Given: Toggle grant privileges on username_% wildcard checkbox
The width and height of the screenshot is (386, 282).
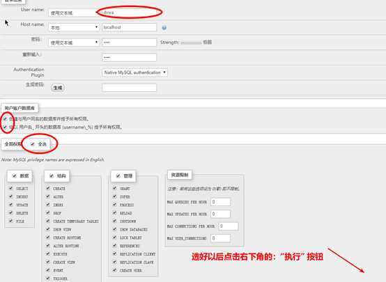Looking at the screenshot, I should pos(5,127).
